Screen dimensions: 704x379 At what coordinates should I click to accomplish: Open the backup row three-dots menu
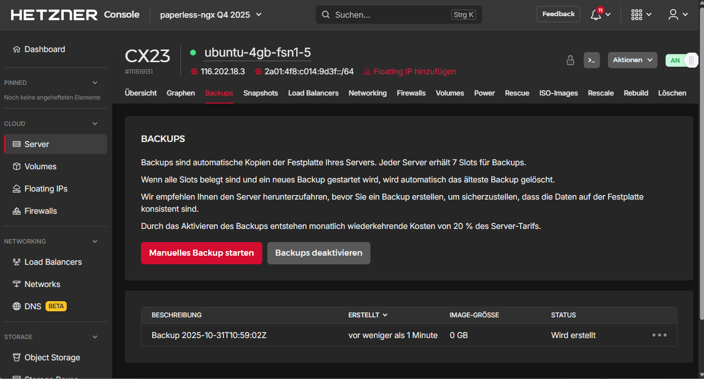[x=659, y=335]
